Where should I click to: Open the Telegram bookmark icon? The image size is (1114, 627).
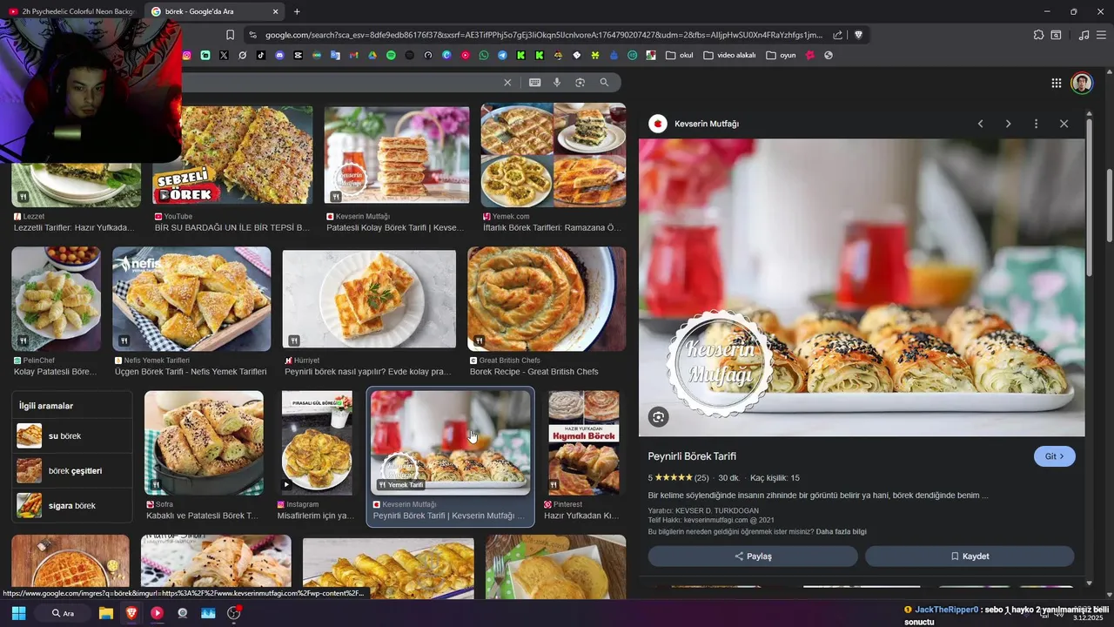(502, 55)
